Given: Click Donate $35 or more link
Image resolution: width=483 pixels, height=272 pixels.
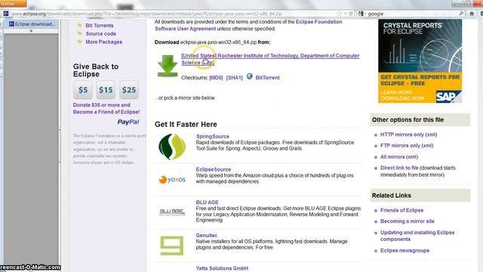Looking at the screenshot, I should point(106,108).
